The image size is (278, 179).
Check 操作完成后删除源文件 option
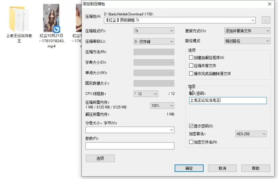[x=191, y=74]
